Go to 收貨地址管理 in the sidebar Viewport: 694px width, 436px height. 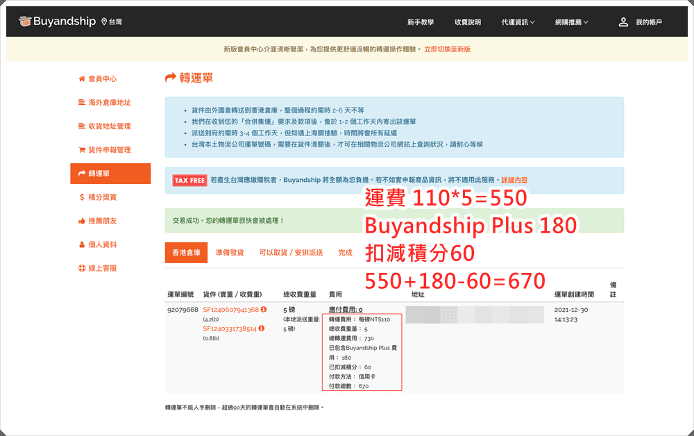109,126
